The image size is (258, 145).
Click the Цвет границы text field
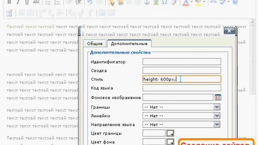tap(154, 133)
